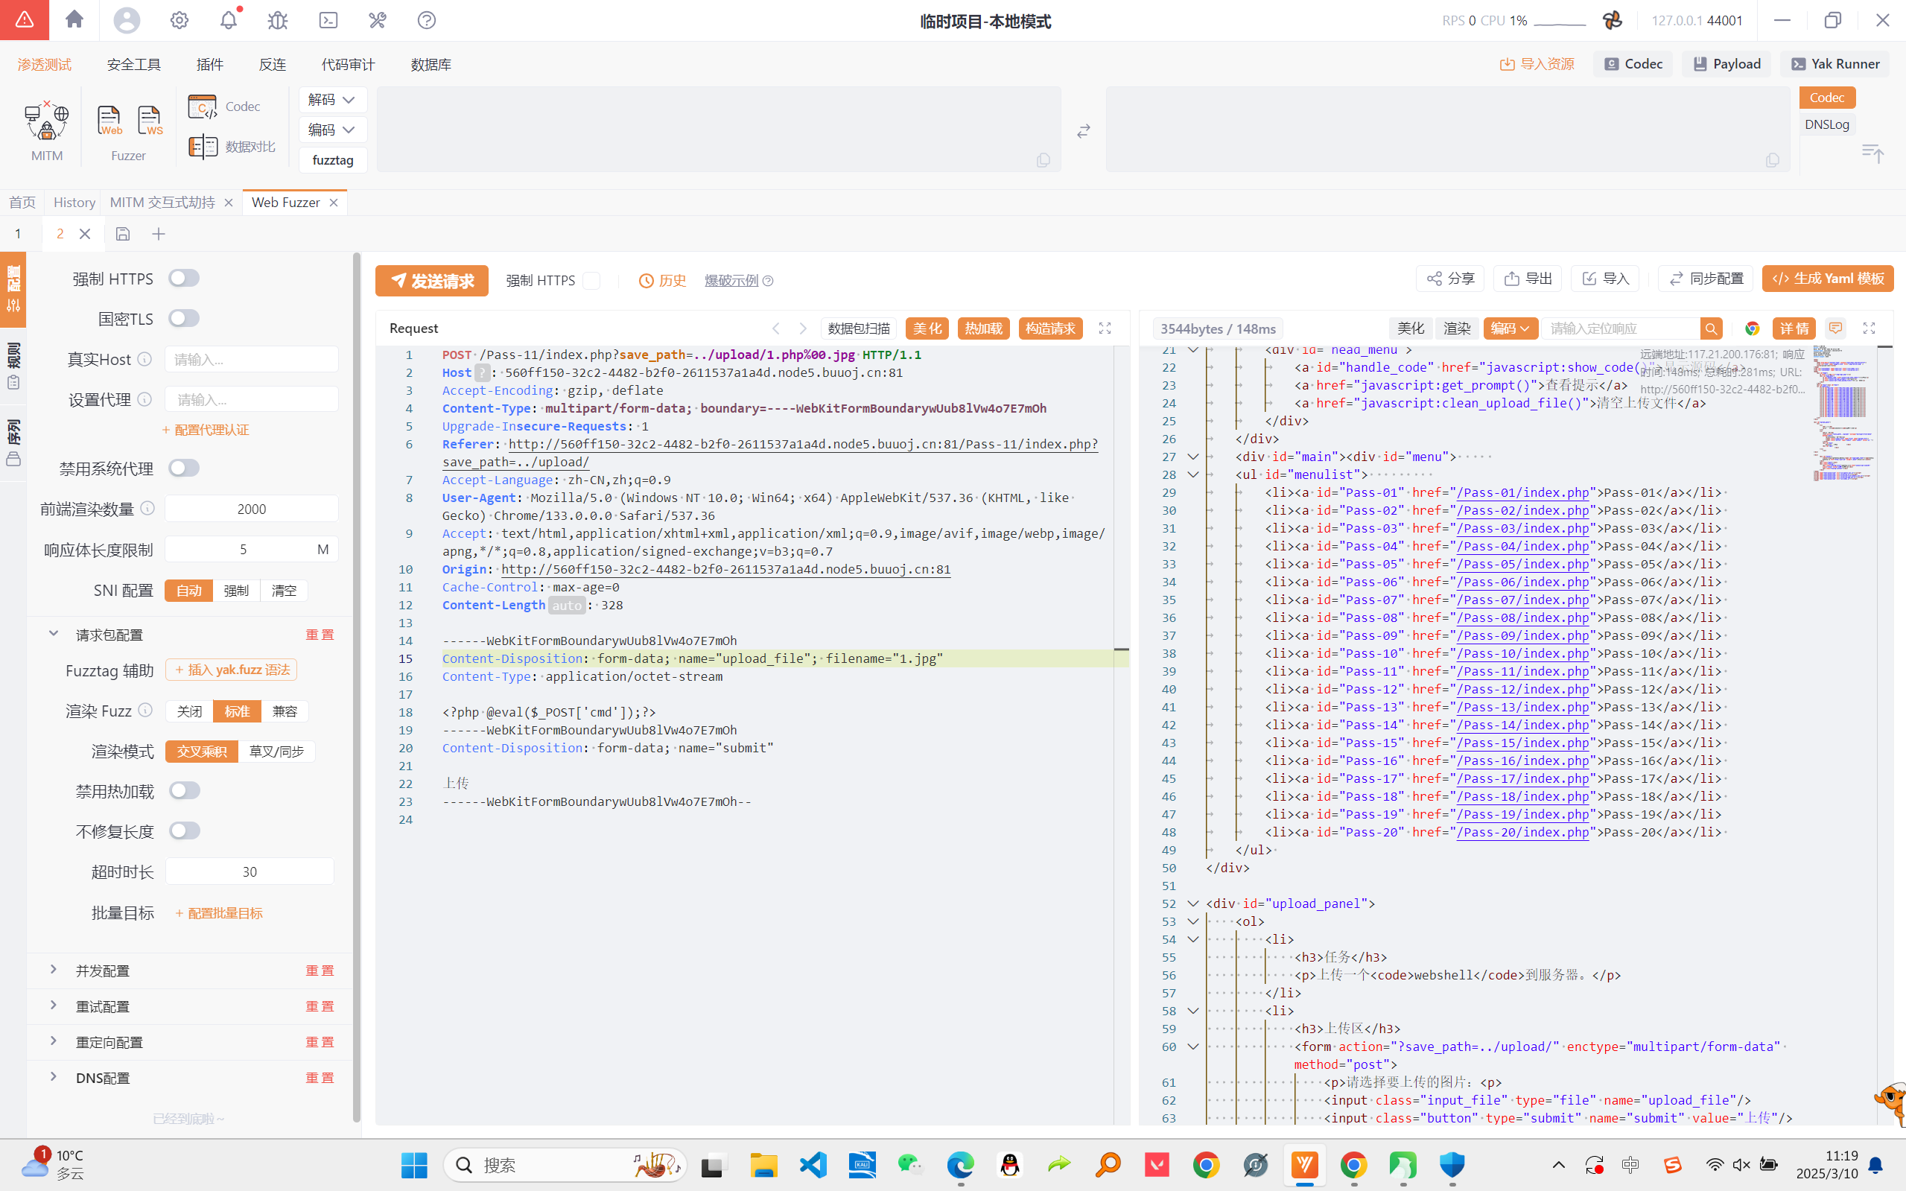This screenshot has height=1191, width=1906.
Task: Check the 强制 HTTPS checkbox beside send button
Action: pos(591,280)
